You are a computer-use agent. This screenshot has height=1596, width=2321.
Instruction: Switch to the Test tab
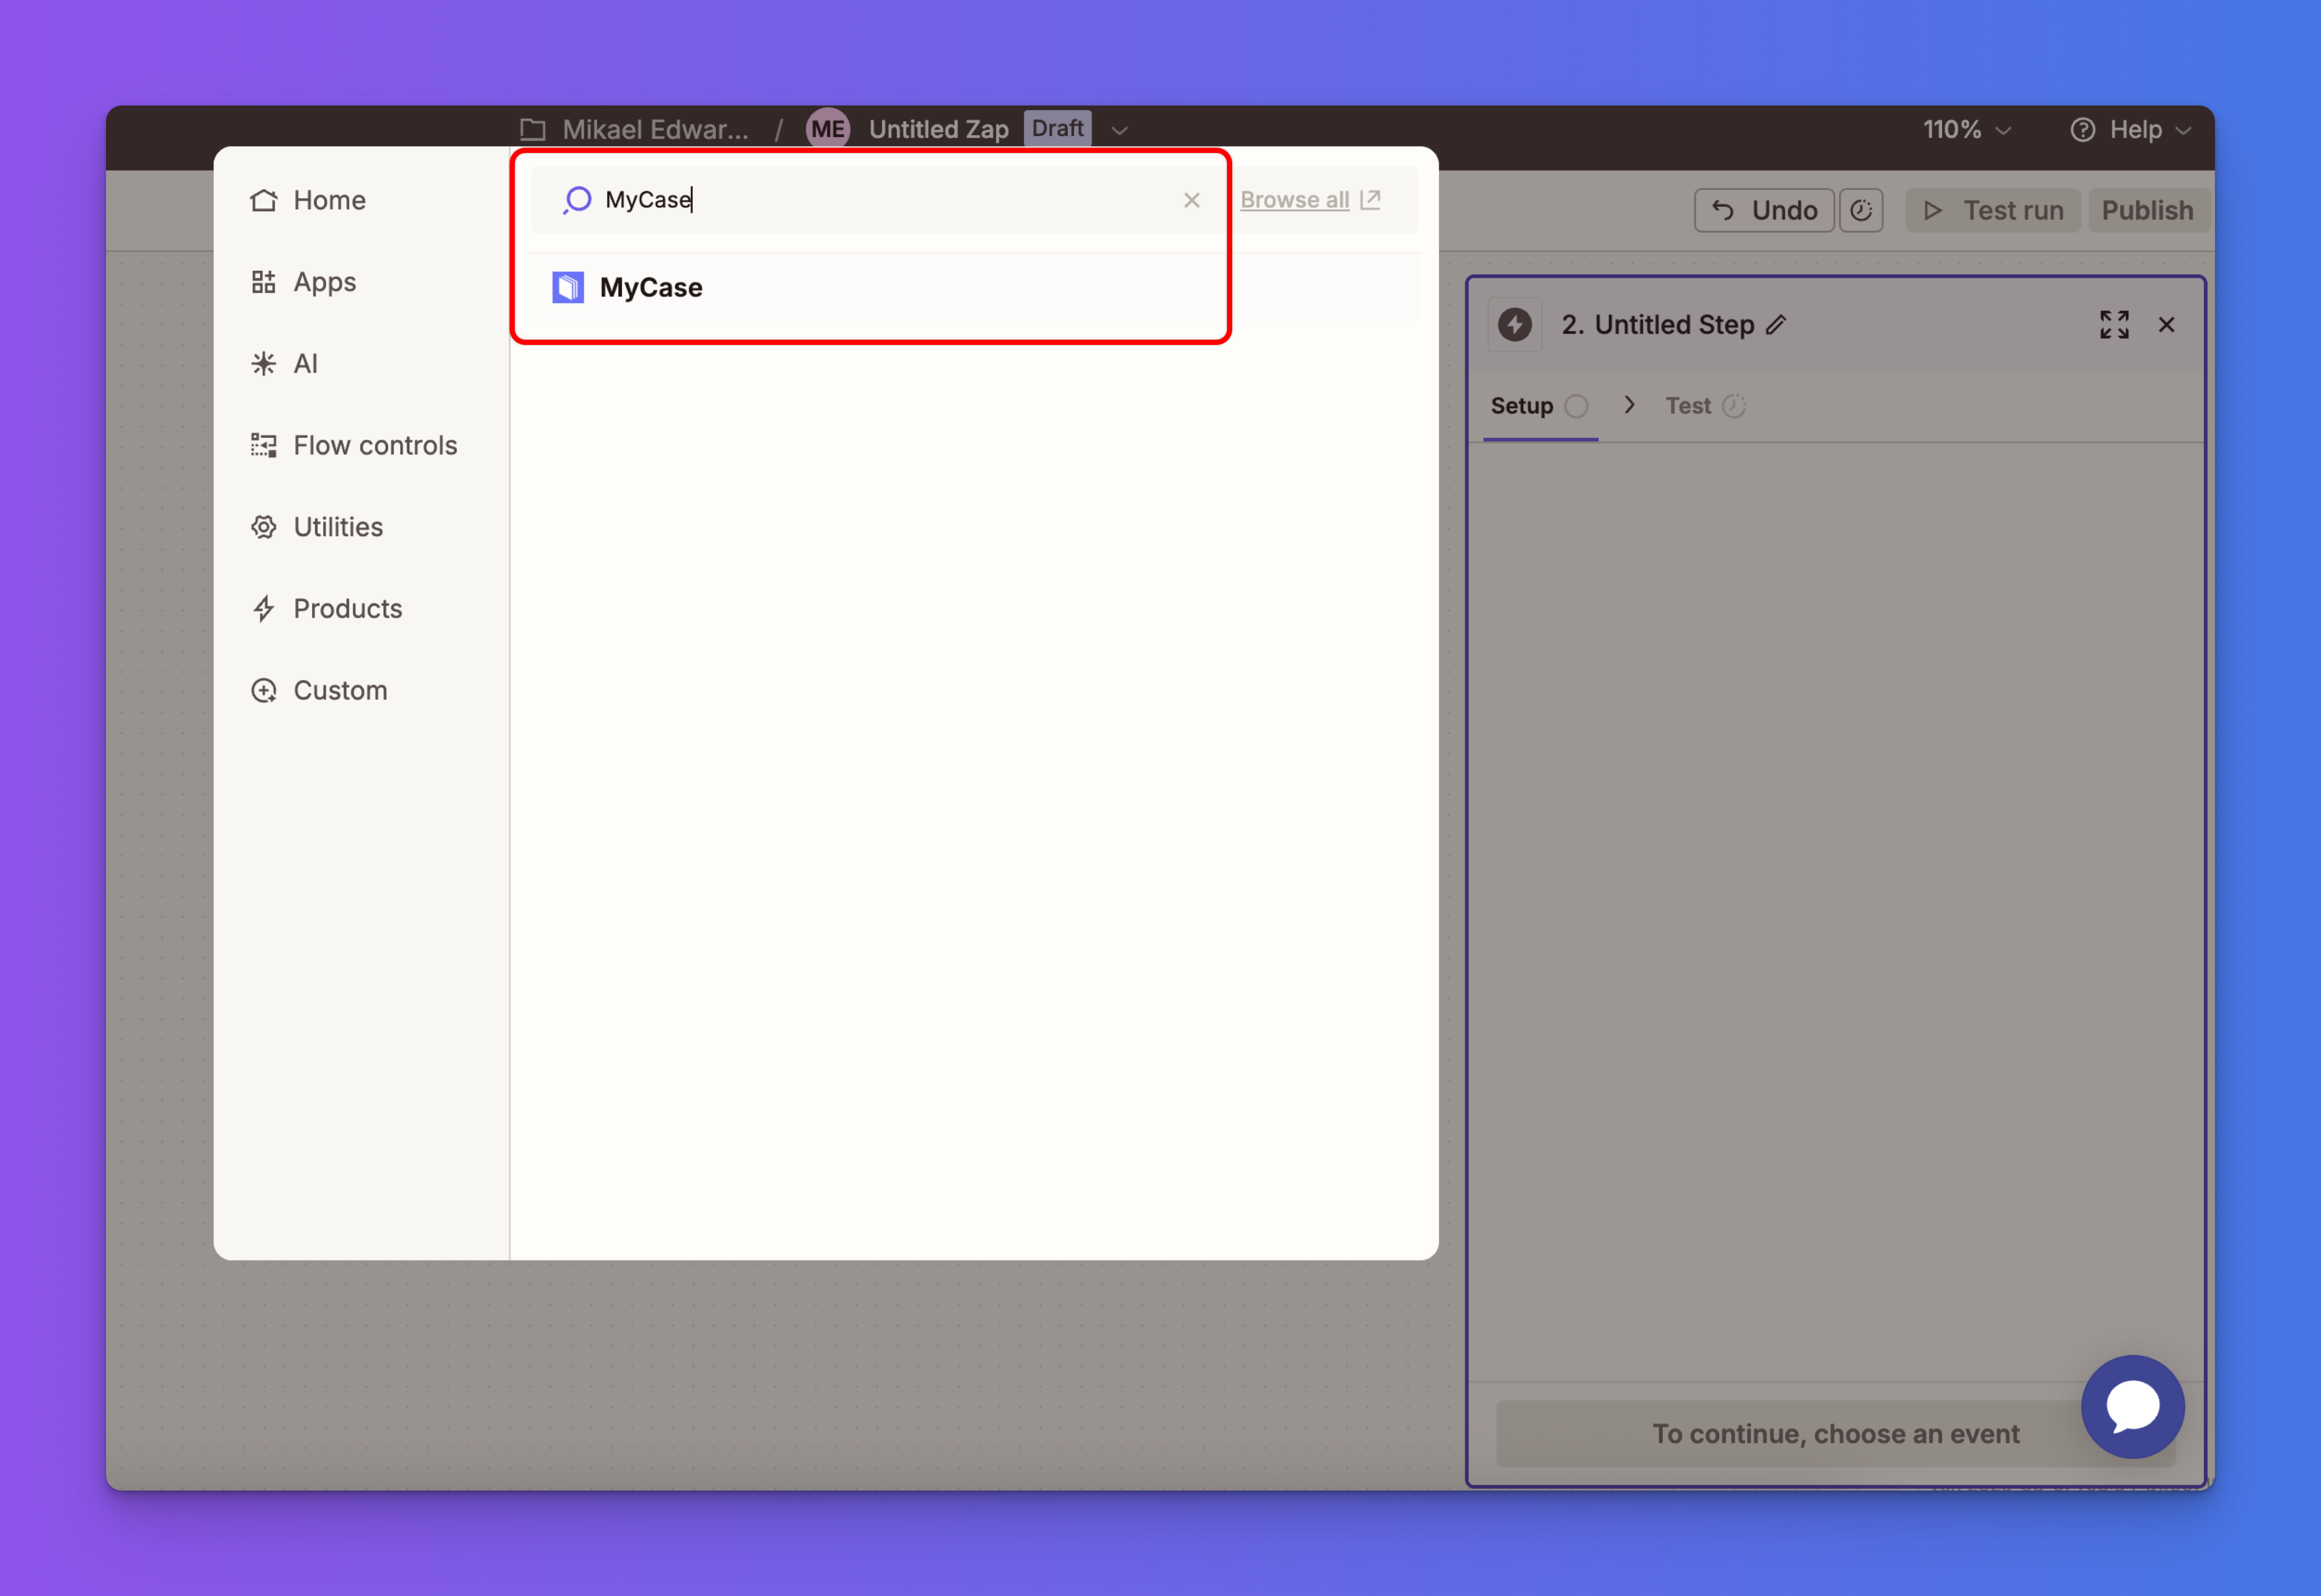tap(1688, 406)
